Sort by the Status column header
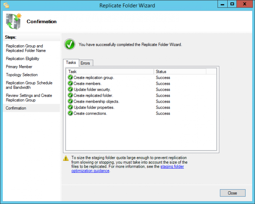 [180, 72]
